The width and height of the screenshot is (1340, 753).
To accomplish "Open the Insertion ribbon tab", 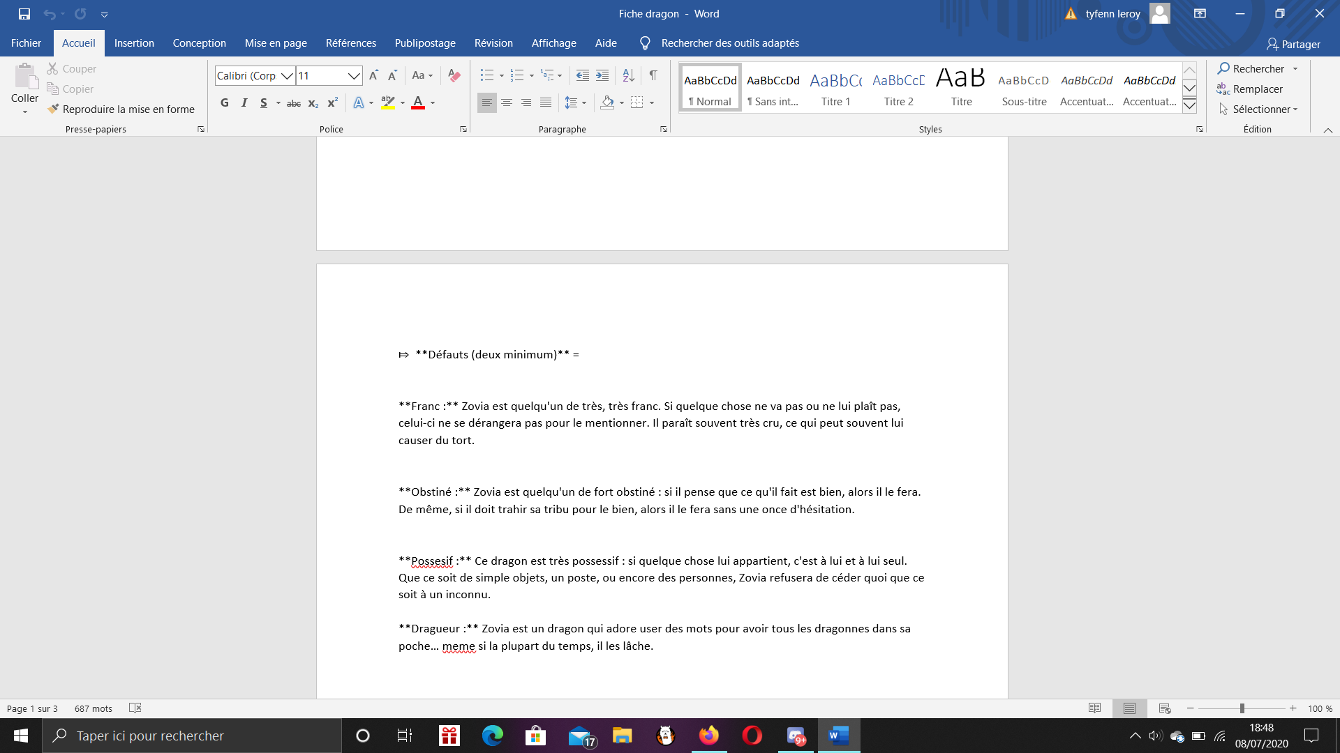I will click(134, 43).
